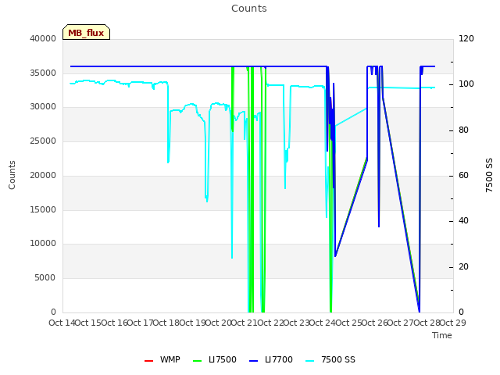Viewport: 500px width, 375px height.
Task: Click the Oct 14 date label
Action: [x=62, y=323]
